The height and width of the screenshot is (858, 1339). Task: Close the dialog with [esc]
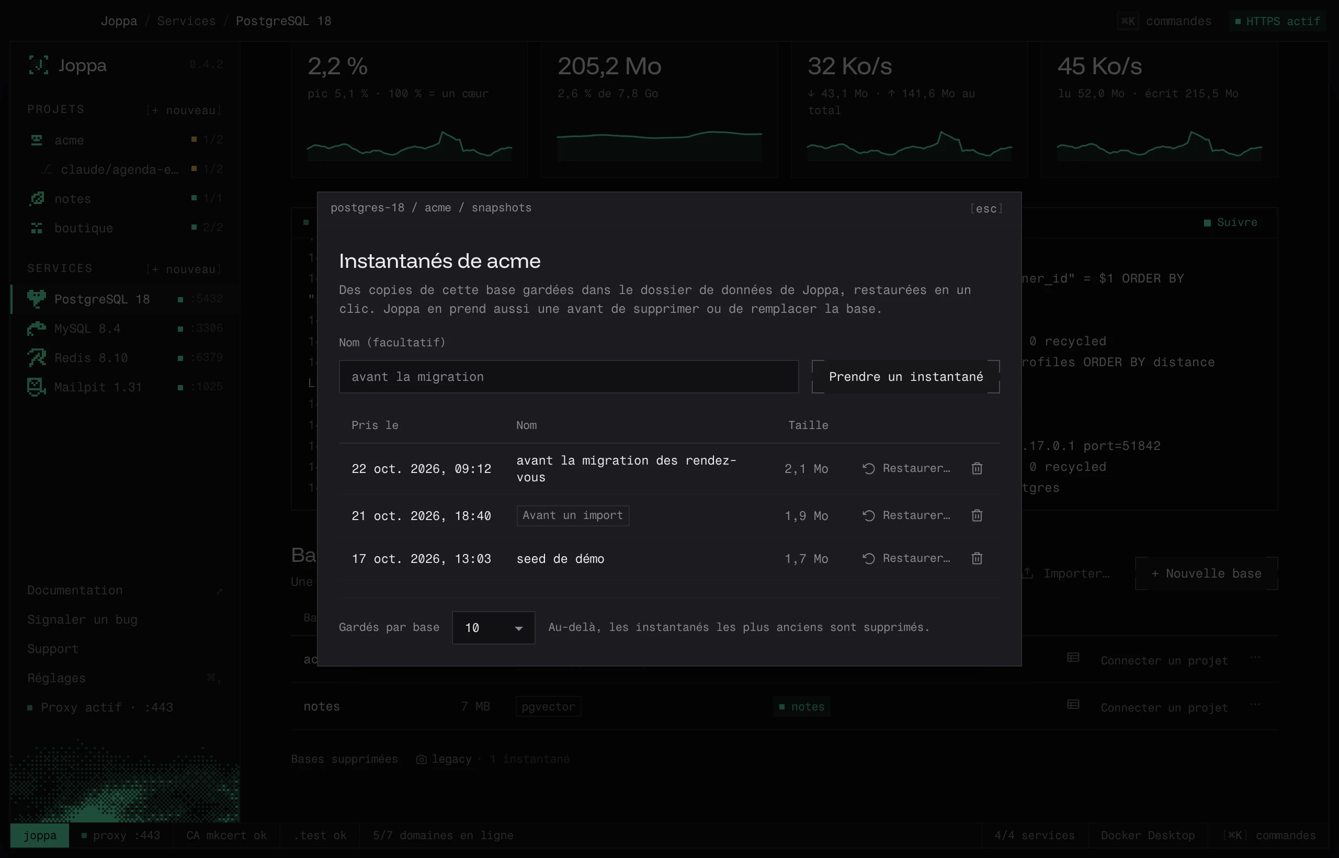pyautogui.click(x=986, y=208)
